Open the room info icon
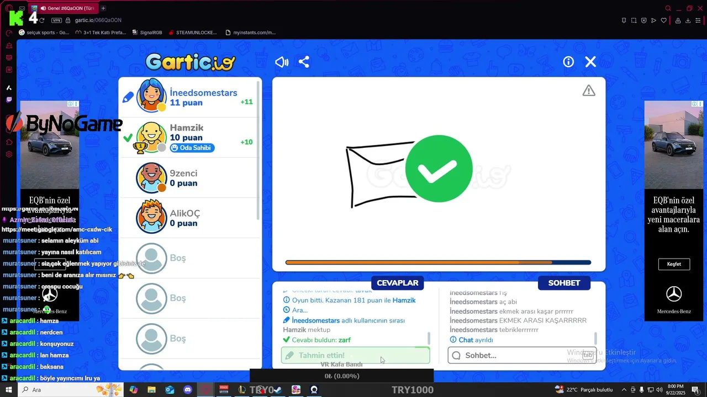 [x=568, y=62]
